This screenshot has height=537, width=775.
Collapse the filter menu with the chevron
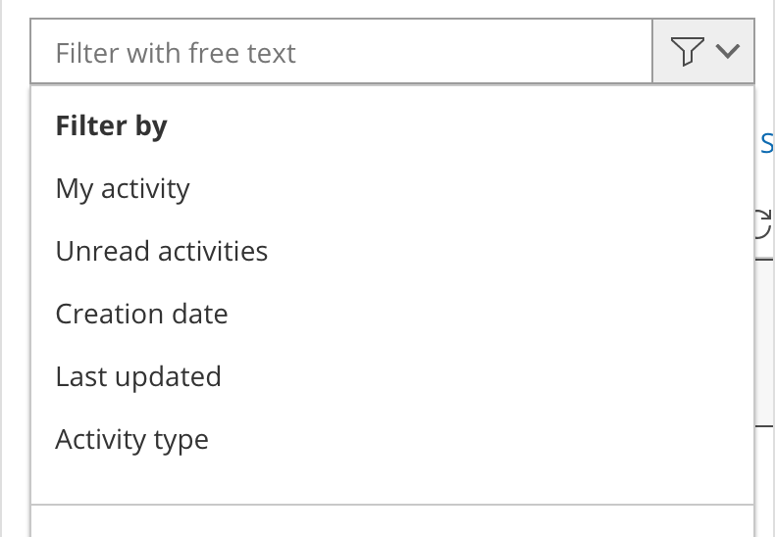coord(727,51)
